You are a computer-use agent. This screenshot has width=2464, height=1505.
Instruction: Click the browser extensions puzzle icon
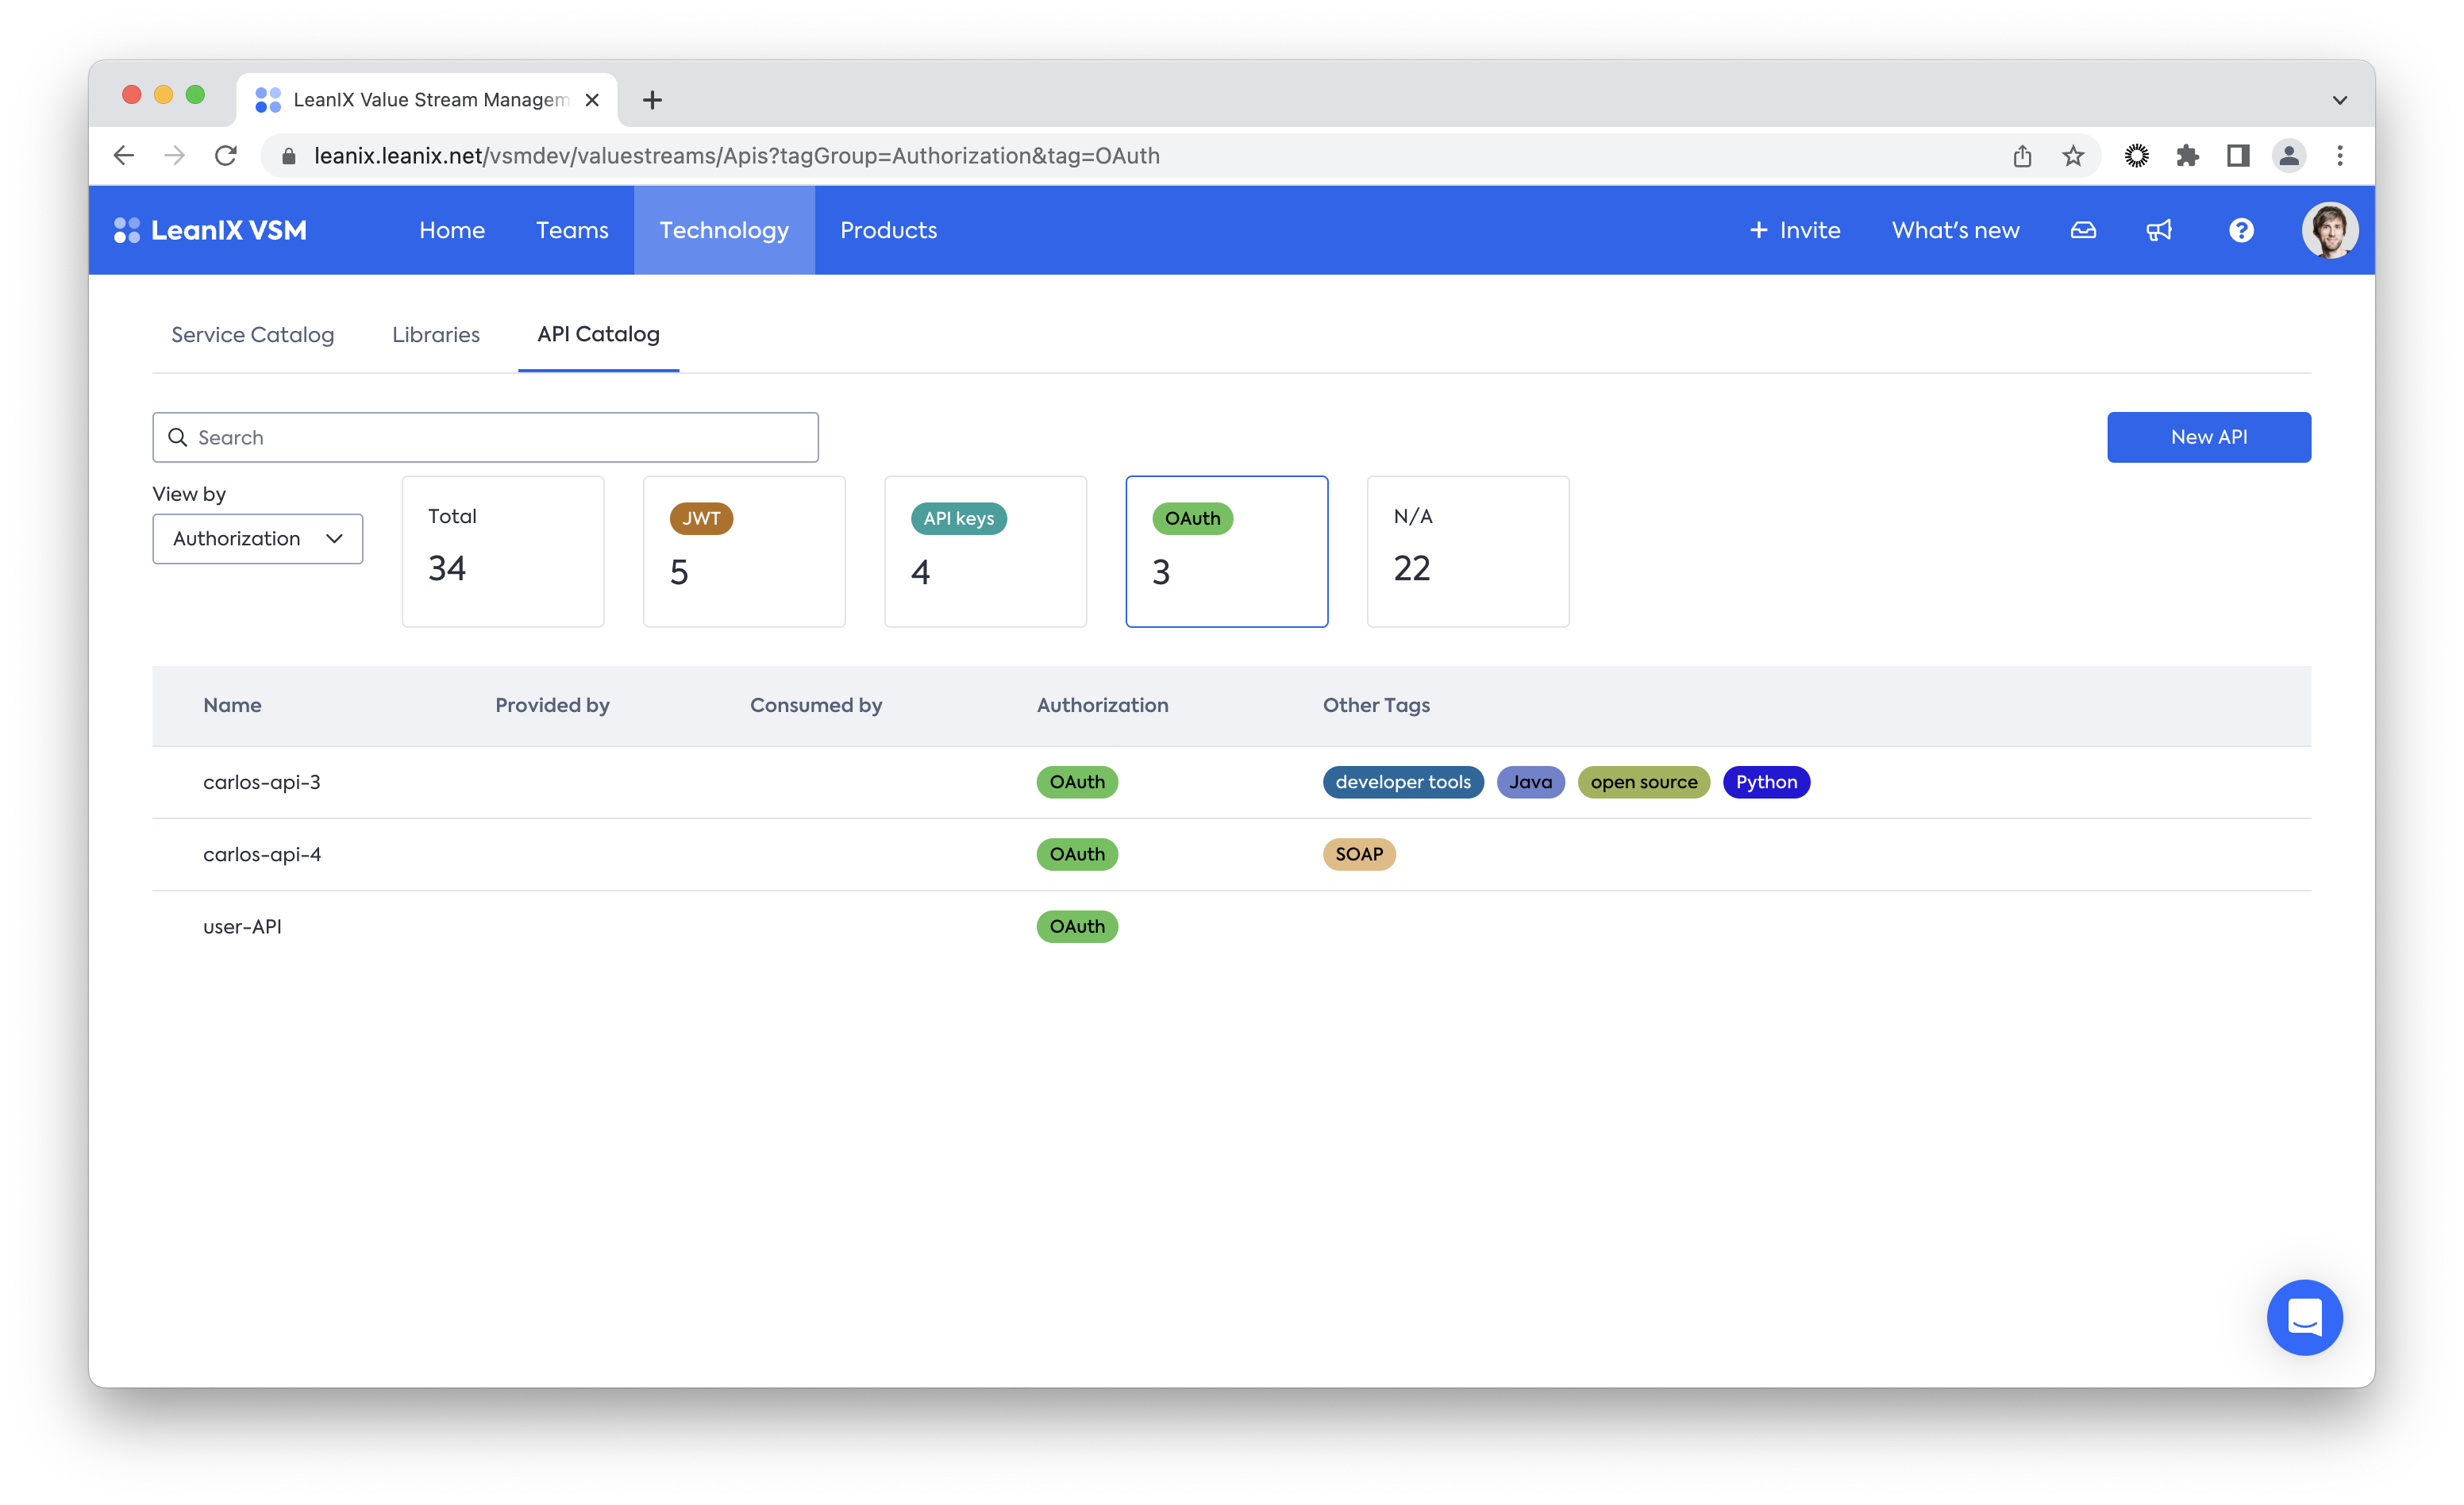(2187, 156)
